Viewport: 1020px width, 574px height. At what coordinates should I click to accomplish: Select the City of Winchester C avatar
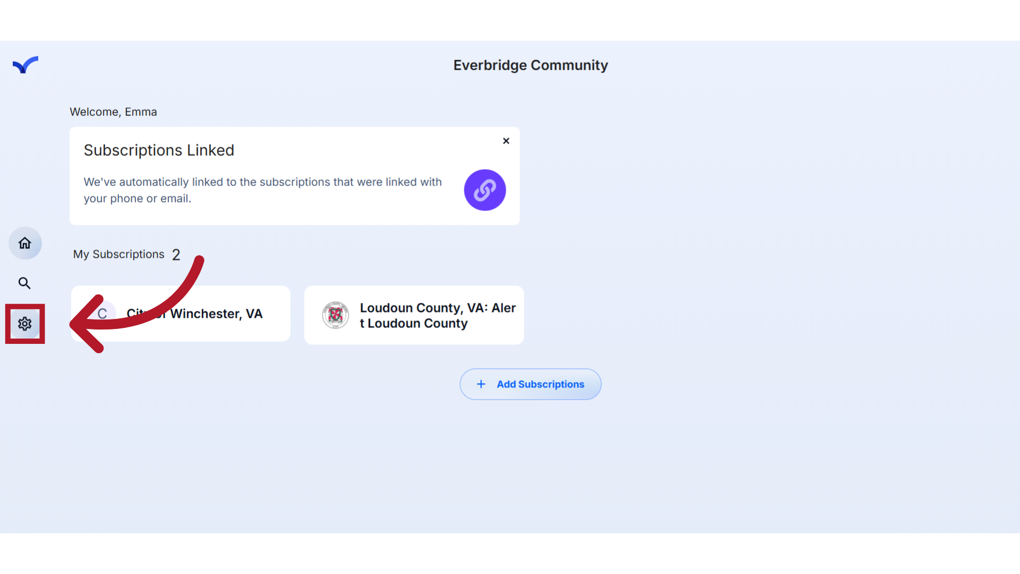102,314
